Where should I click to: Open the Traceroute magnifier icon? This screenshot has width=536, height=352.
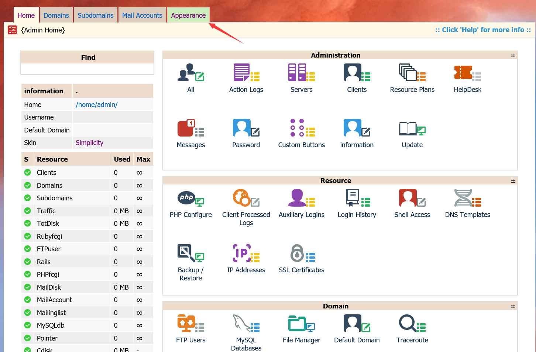(412, 324)
